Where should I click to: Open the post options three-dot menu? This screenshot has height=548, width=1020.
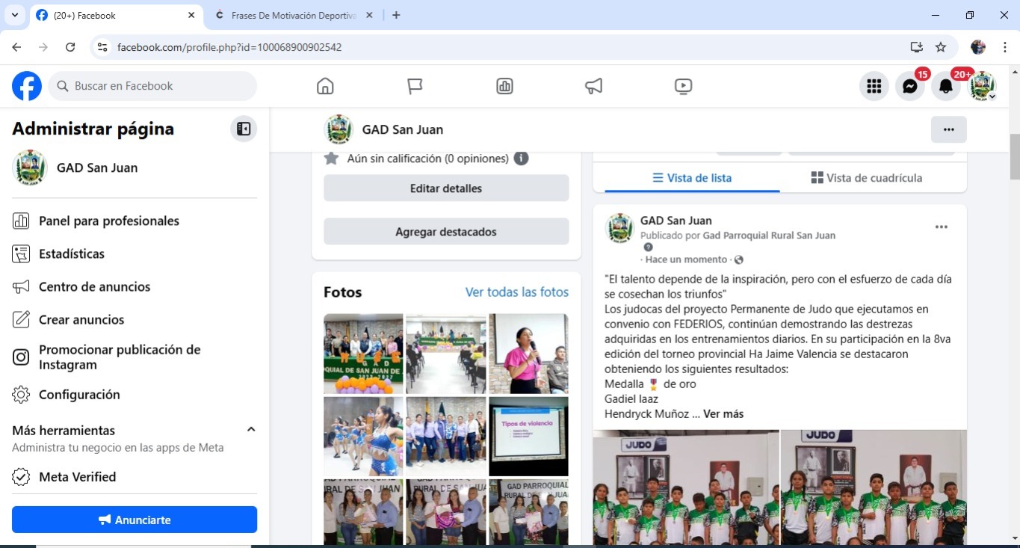941,227
